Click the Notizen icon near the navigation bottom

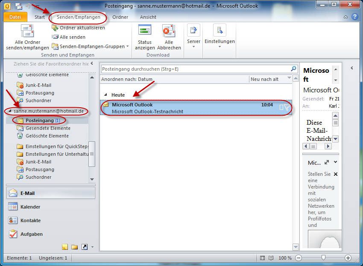click(64, 246)
